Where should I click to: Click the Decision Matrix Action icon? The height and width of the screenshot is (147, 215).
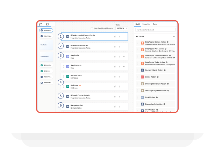point(142,70)
